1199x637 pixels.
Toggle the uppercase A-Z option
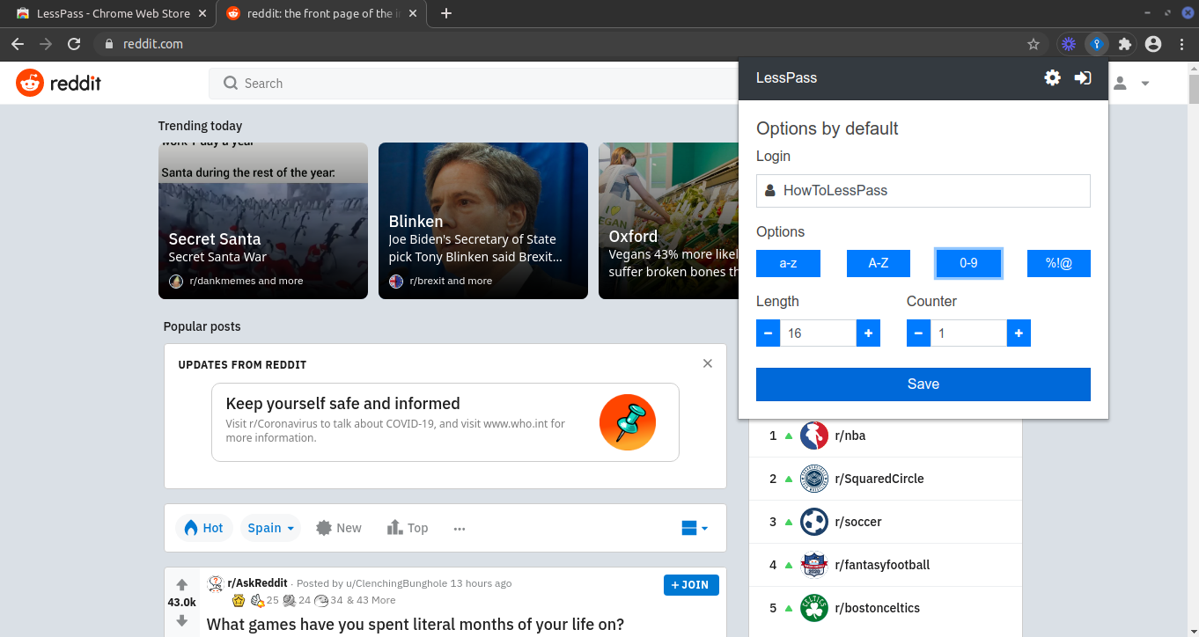[878, 263]
